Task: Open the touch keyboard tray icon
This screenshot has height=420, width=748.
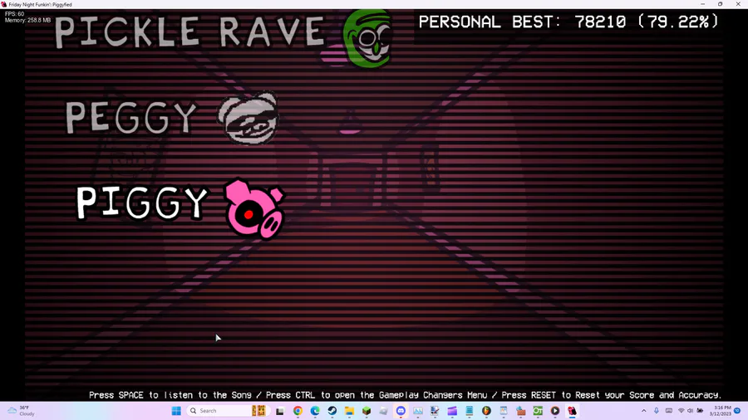Action: point(669,411)
